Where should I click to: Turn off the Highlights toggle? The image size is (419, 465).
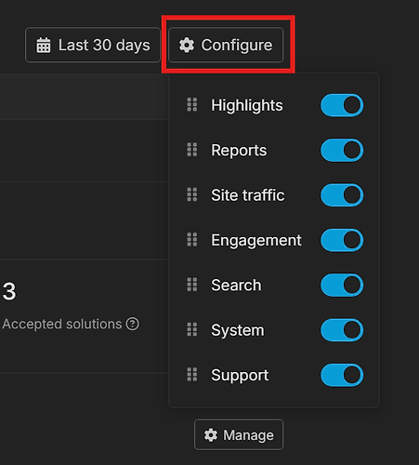[342, 105]
